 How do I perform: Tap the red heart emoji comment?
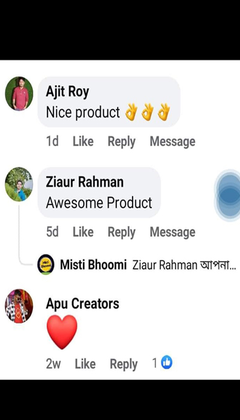click(x=62, y=332)
